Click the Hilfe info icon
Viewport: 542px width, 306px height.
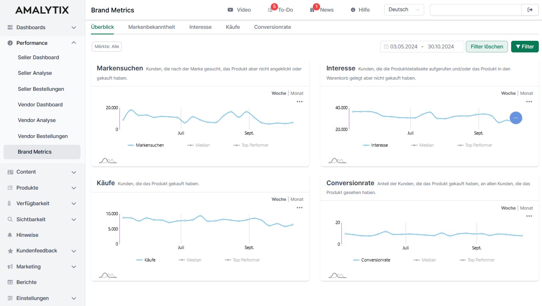click(353, 10)
